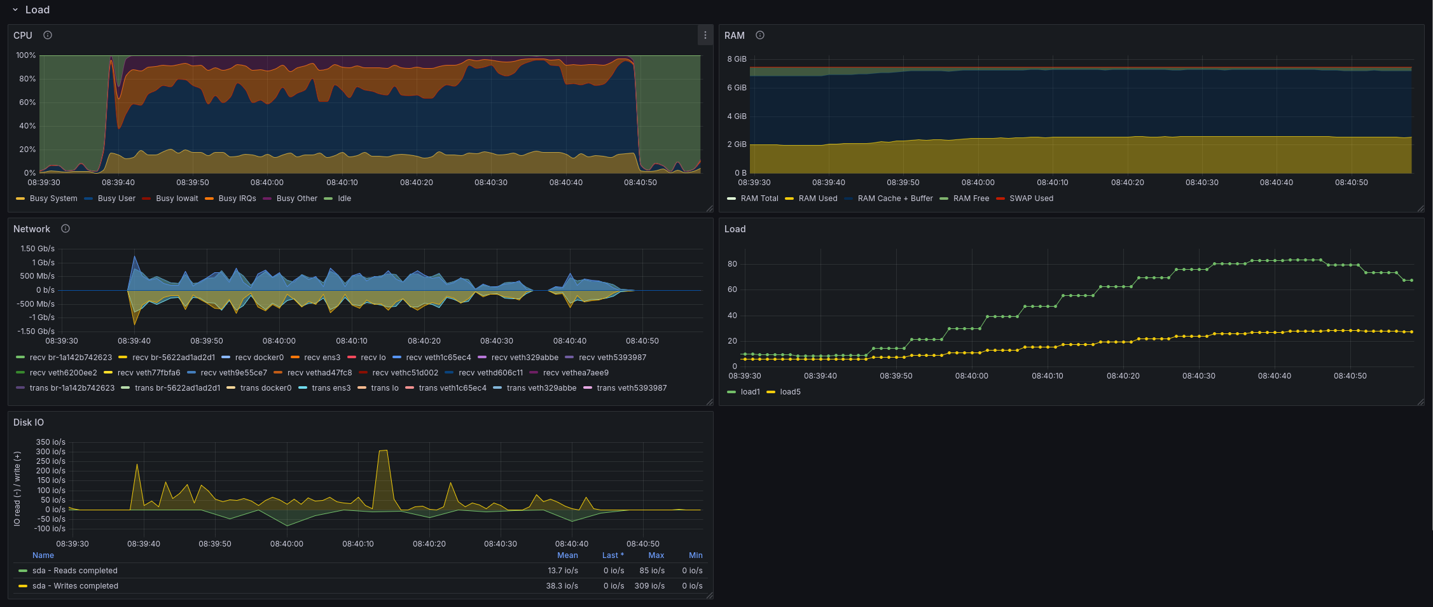Sort Disk IO table by Last *
The image size is (1433, 607).
613,555
